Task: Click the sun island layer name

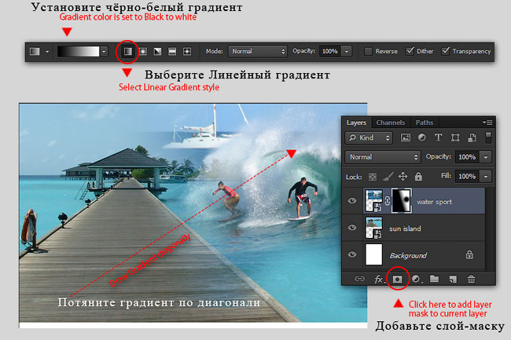Action: pyautogui.click(x=405, y=228)
